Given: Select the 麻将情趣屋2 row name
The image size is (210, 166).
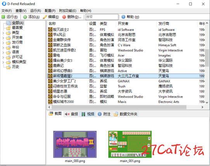Looking at the screenshot, I should (62, 76).
